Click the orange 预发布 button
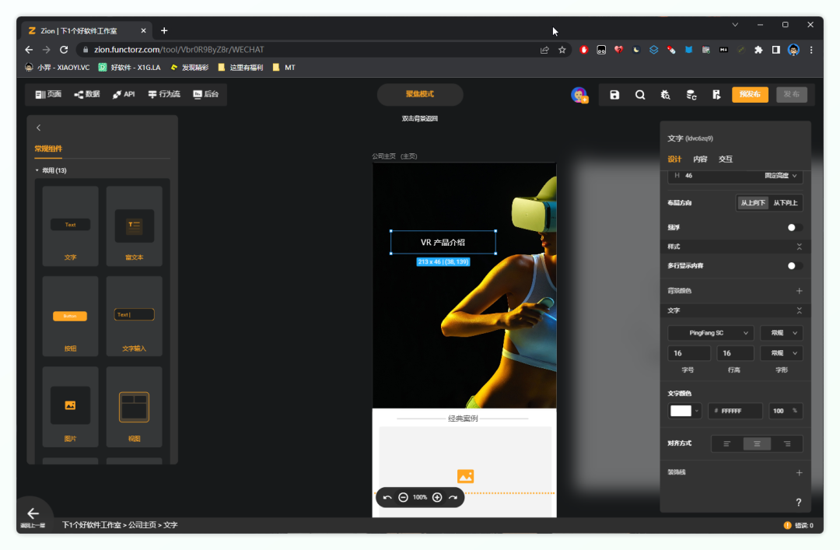This screenshot has height=550, width=840. coord(750,94)
